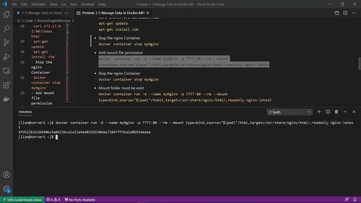This screenshot has height=203, width=361.
Task: Maximize the terminal panel size
Action: pos(345,112)
